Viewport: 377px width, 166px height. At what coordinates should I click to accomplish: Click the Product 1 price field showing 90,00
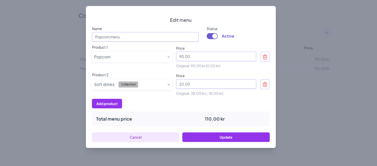pos(216,56)
